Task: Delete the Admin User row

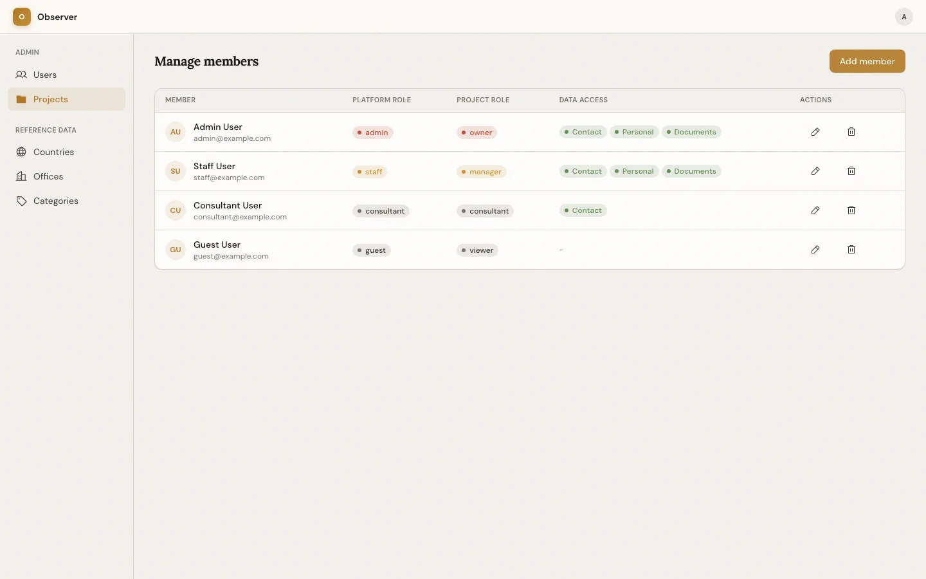Action: [x=851, y=132]
